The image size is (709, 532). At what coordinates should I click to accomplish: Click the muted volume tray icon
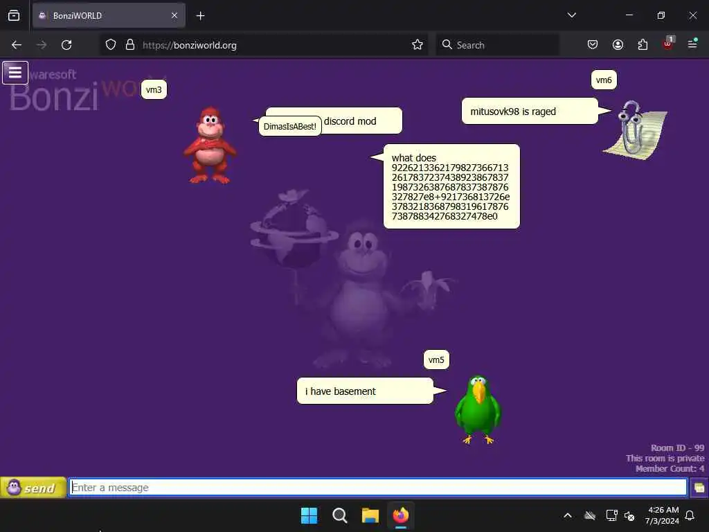629,515
